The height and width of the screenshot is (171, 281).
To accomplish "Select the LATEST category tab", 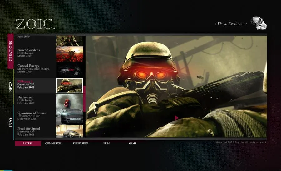I will click(28, 143).
